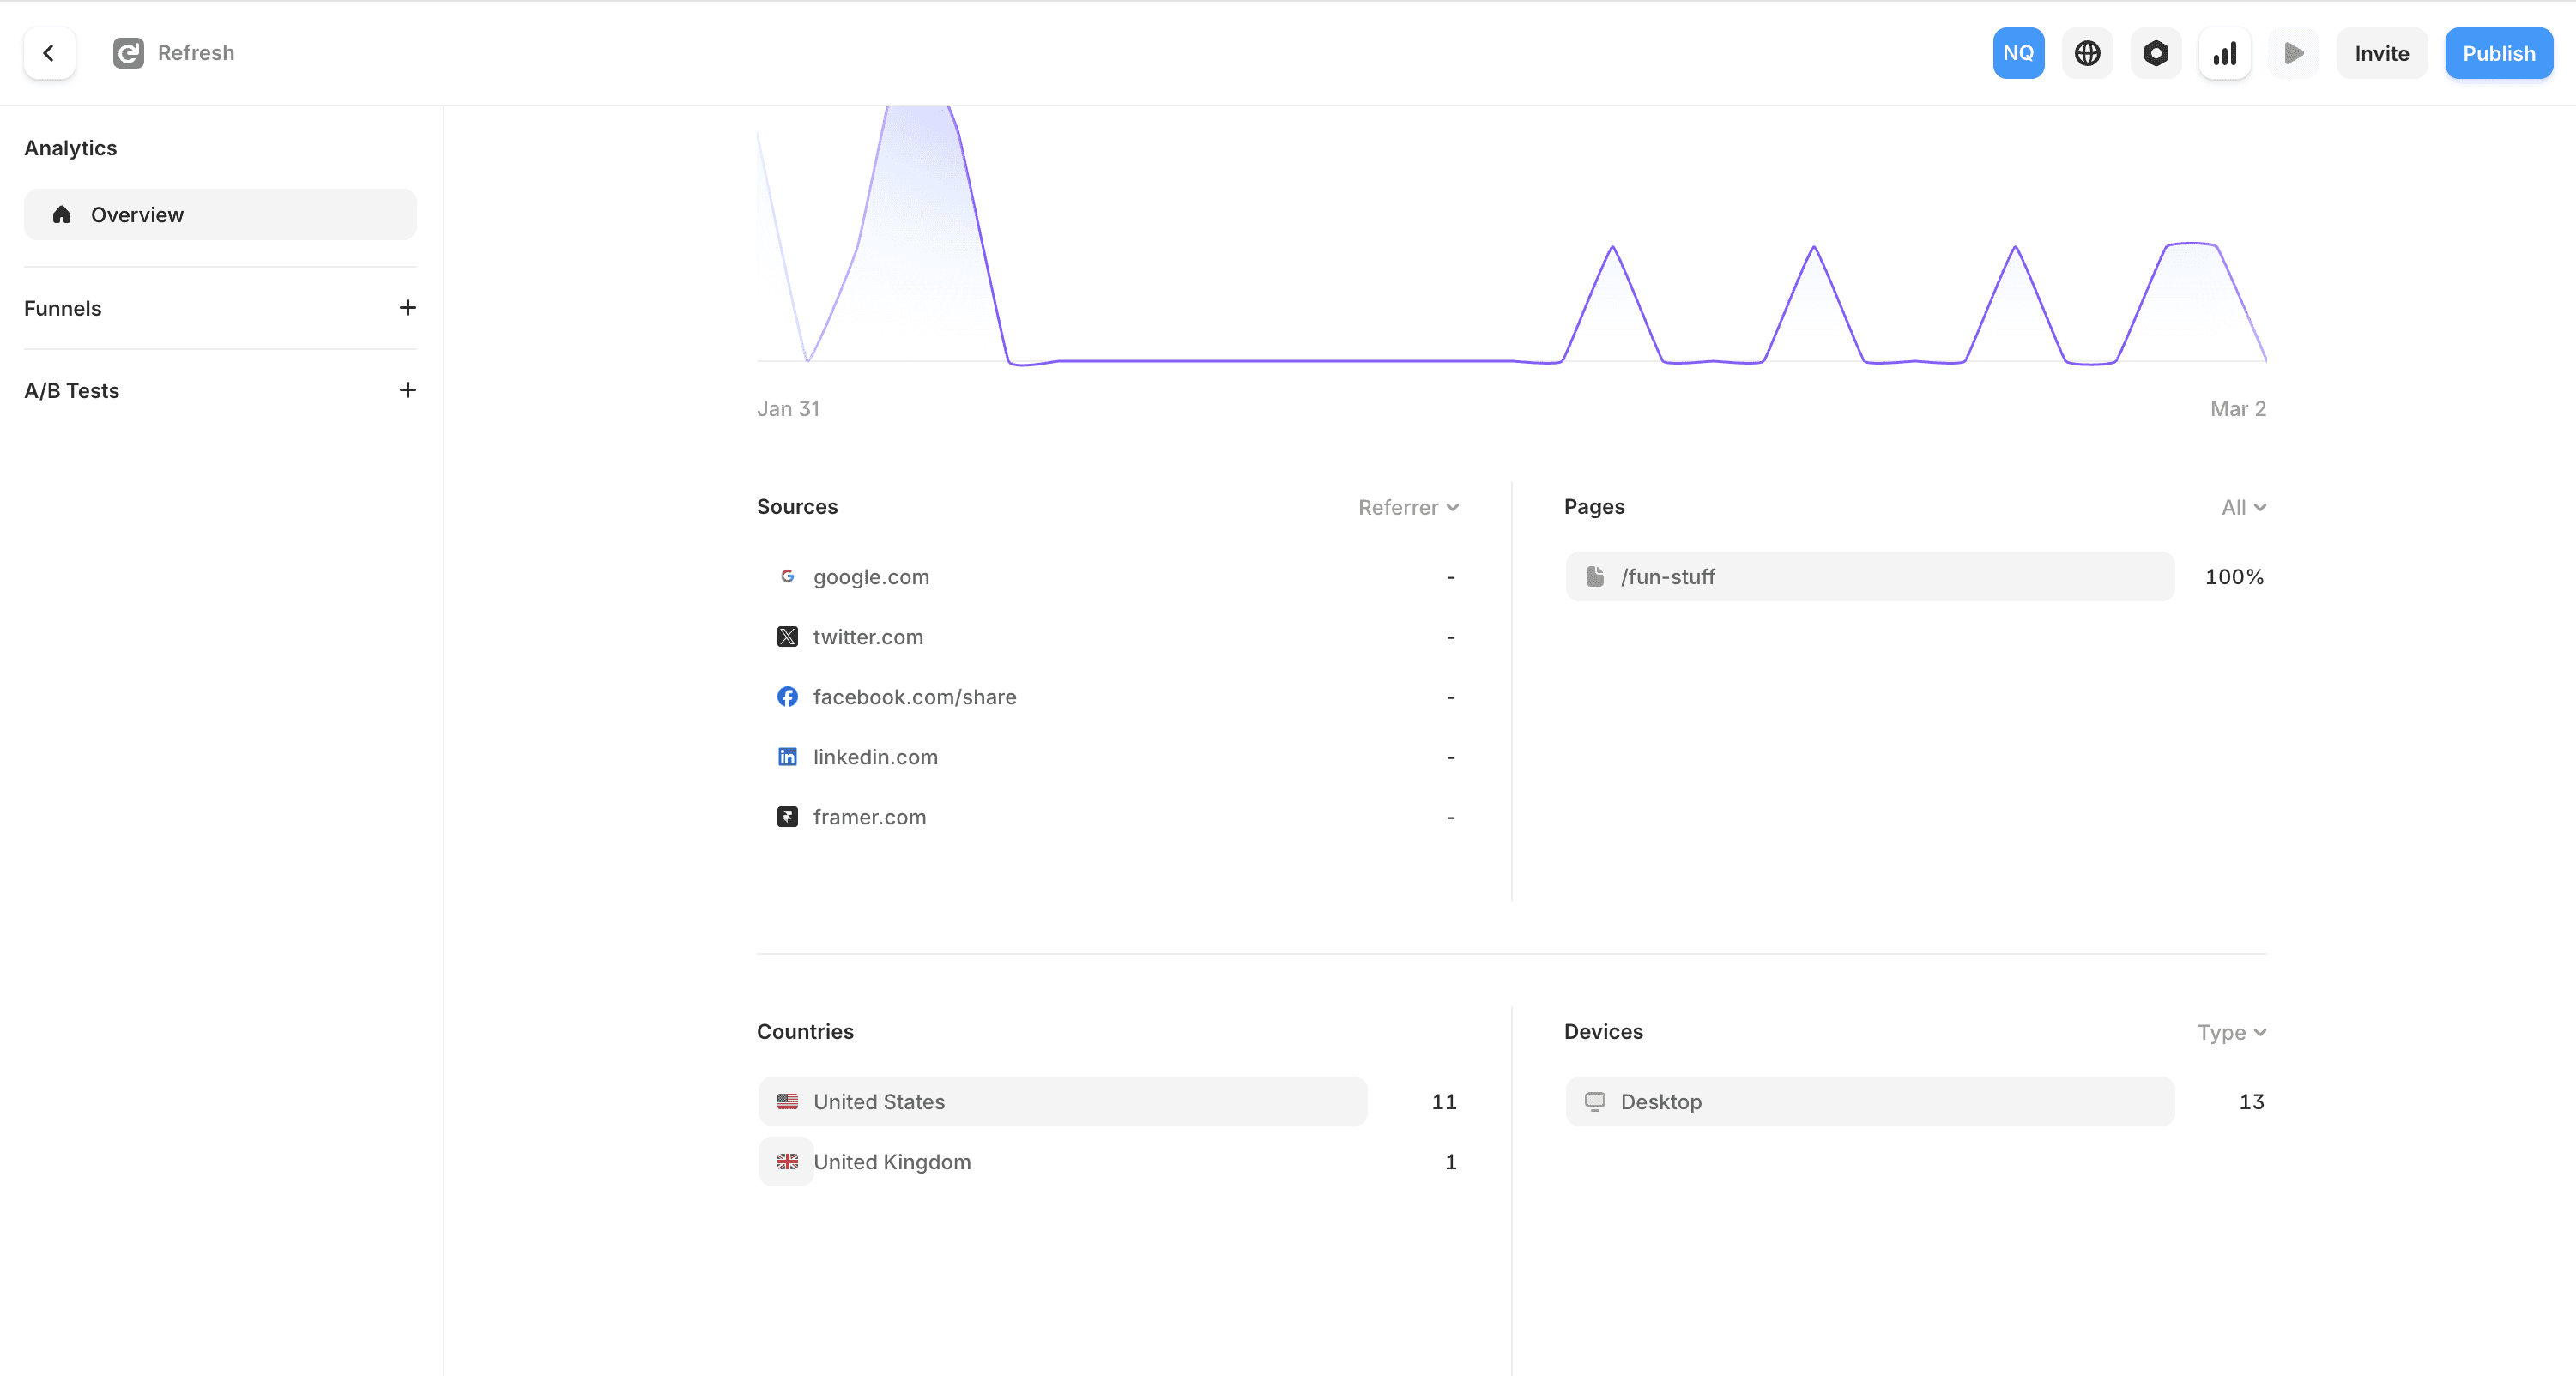Screen dimensions: 2576x1376
Task: Click the Desktop device row
Action: (x=1868, y=1102)
